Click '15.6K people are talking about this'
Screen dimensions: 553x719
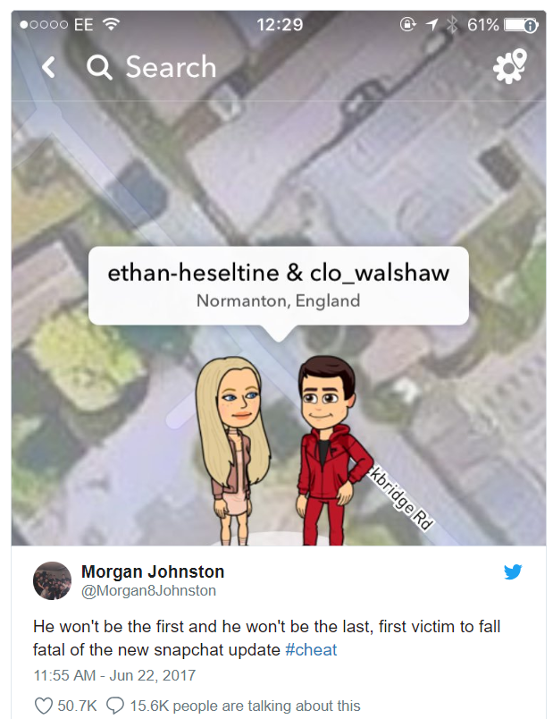tap(245, 706)
